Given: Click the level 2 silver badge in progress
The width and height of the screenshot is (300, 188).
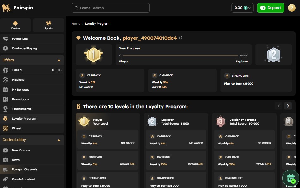Looking at the screenshot, I should tap(274, 55).
